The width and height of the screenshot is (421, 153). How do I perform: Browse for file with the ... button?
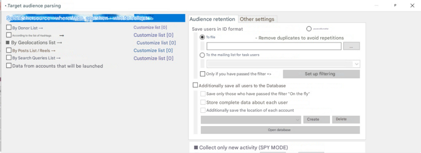point(352,46)
